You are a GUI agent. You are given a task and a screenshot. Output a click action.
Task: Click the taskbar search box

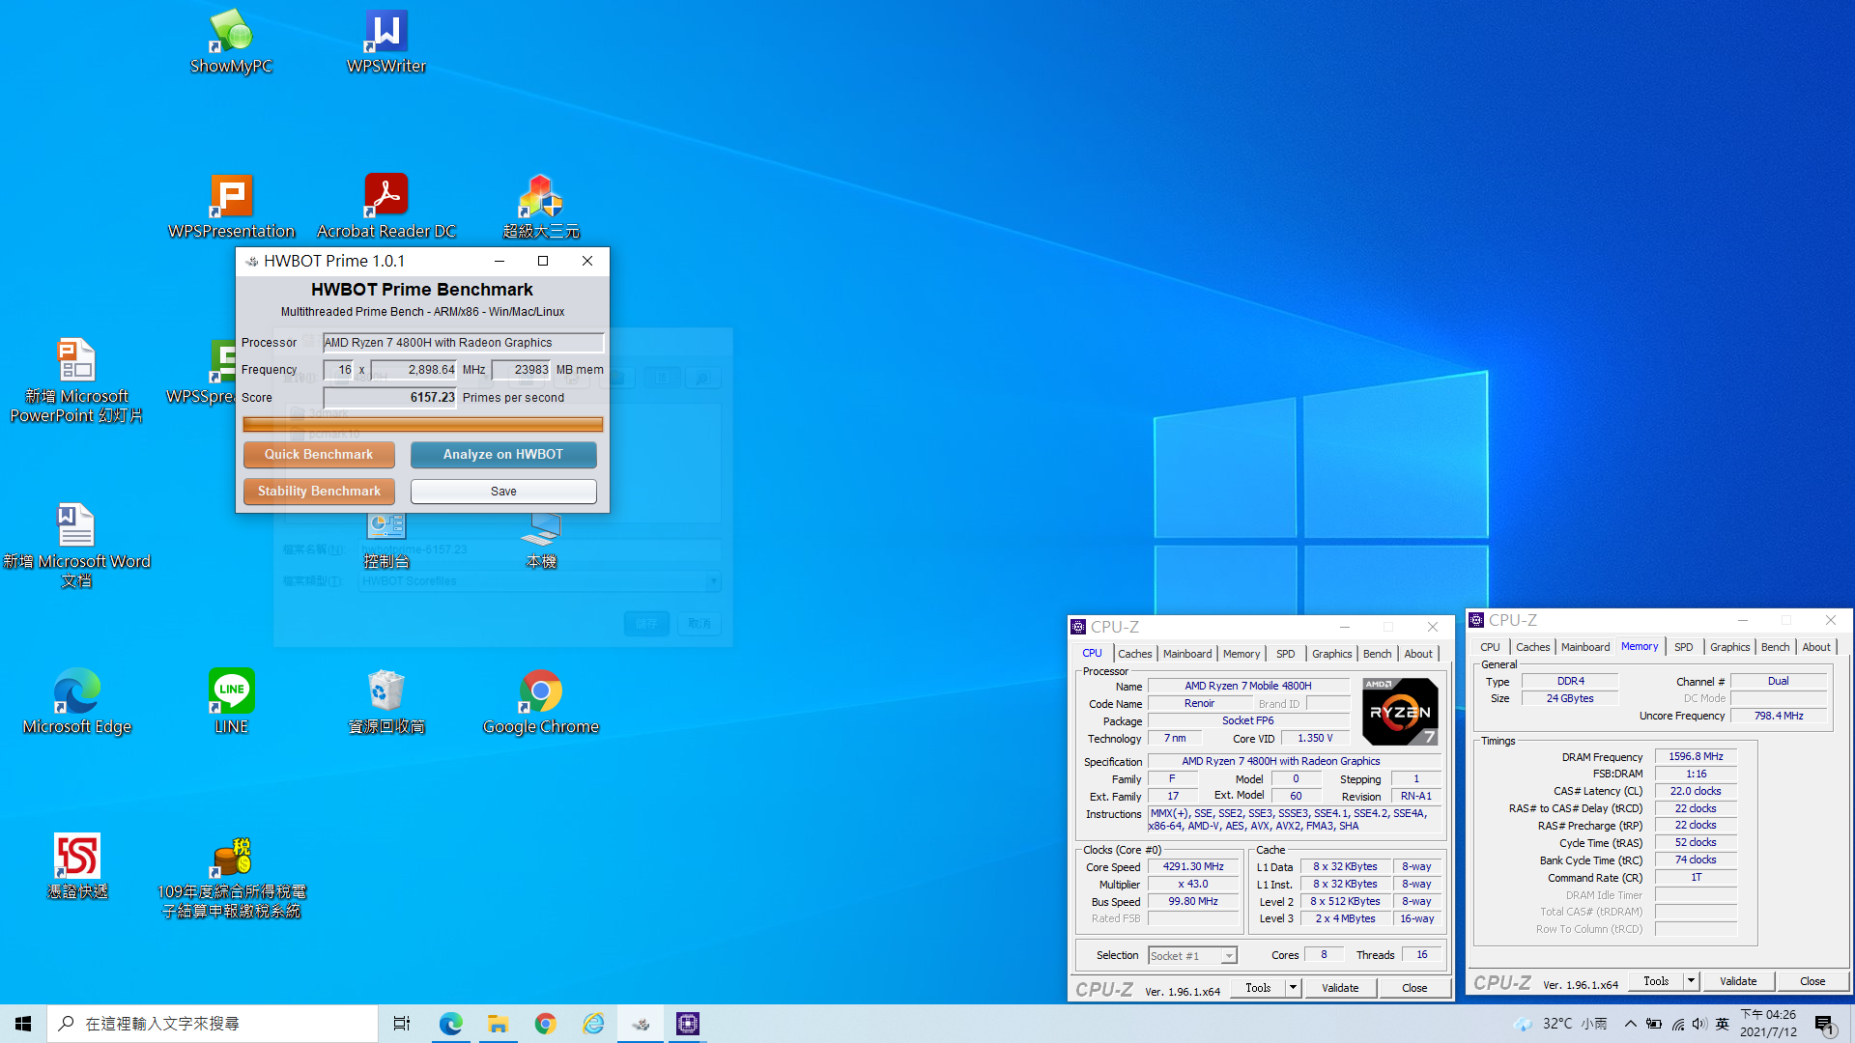click(213, 1024)
